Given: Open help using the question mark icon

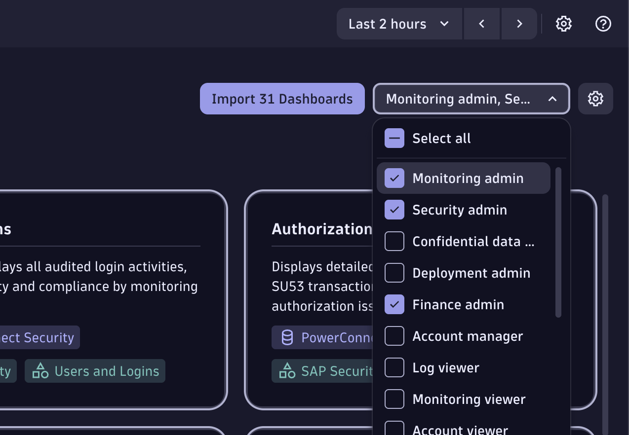Looking at the screenshot, I should [603, 23].
